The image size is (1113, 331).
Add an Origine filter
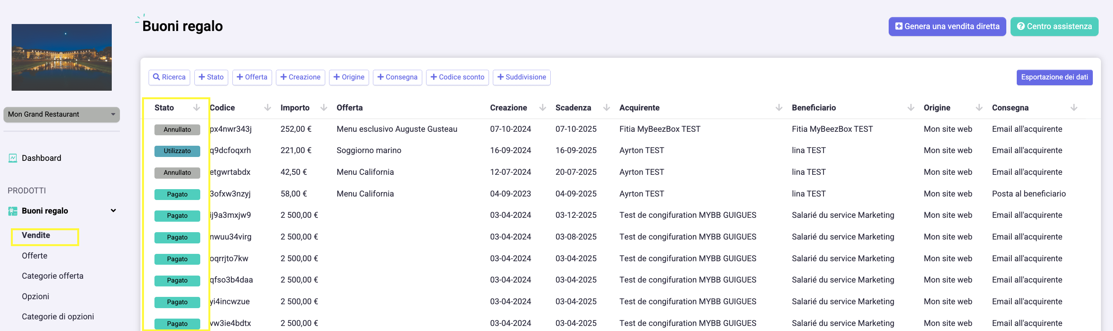(348, 77)
